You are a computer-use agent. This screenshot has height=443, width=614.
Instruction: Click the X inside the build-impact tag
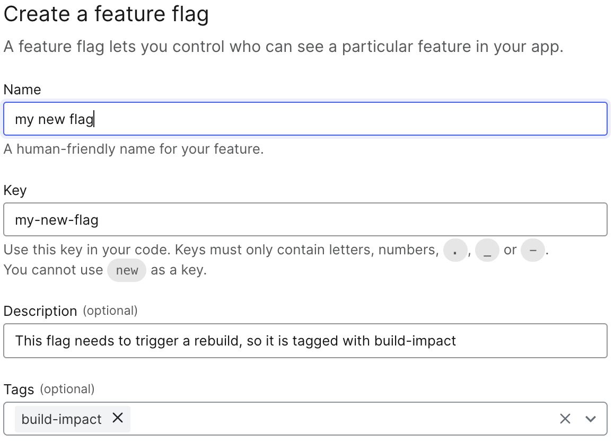click(x=117, y=419)
